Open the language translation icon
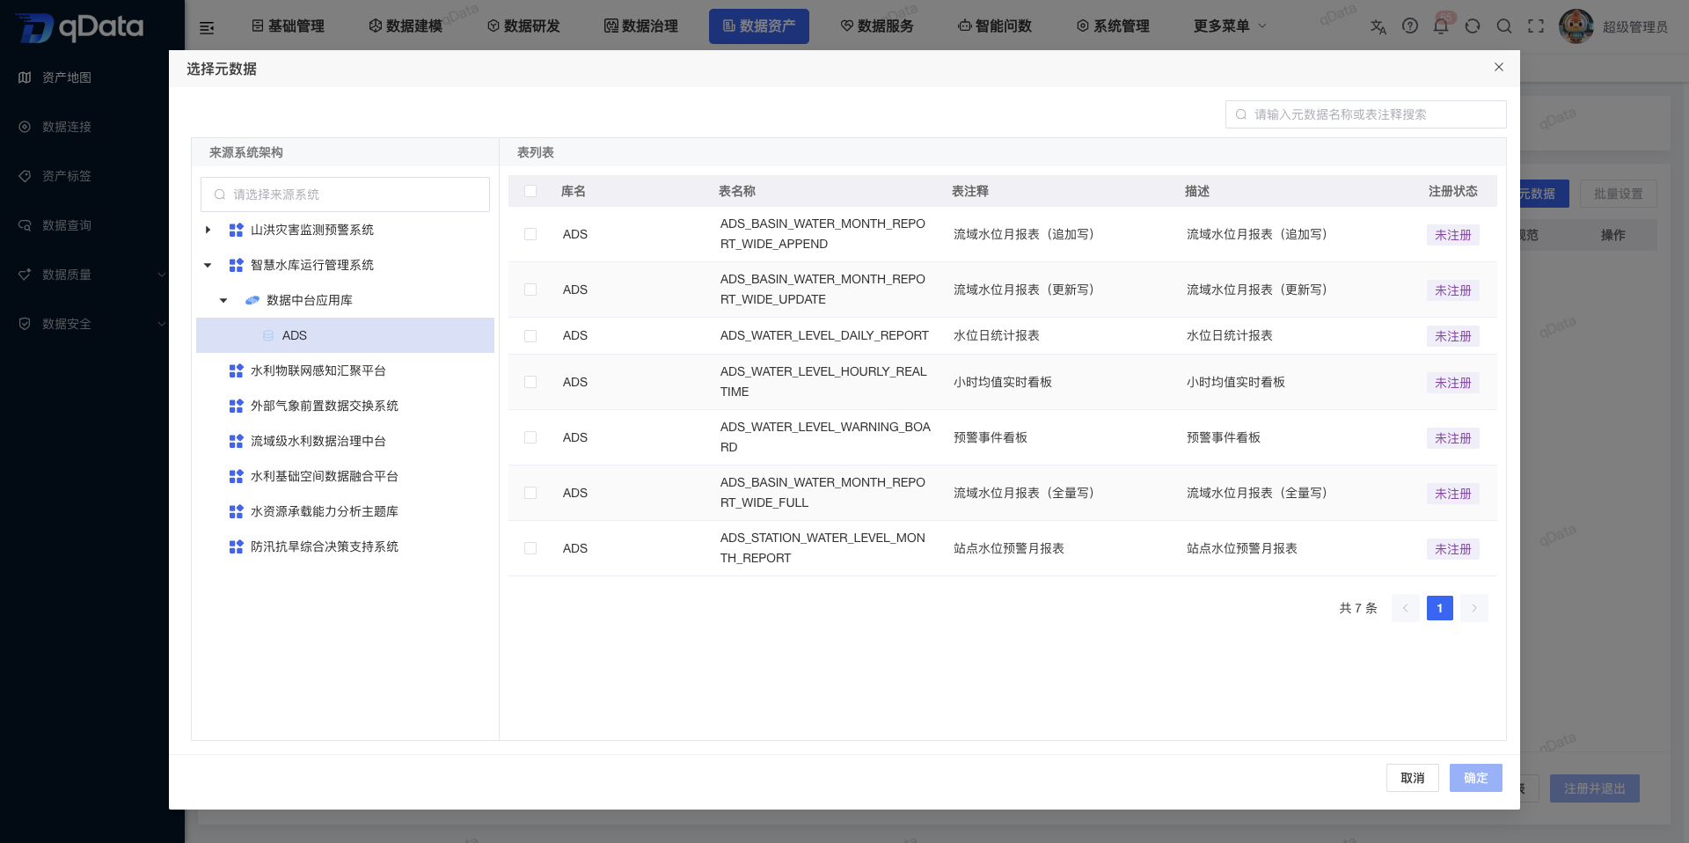 tap(1378, 26)
